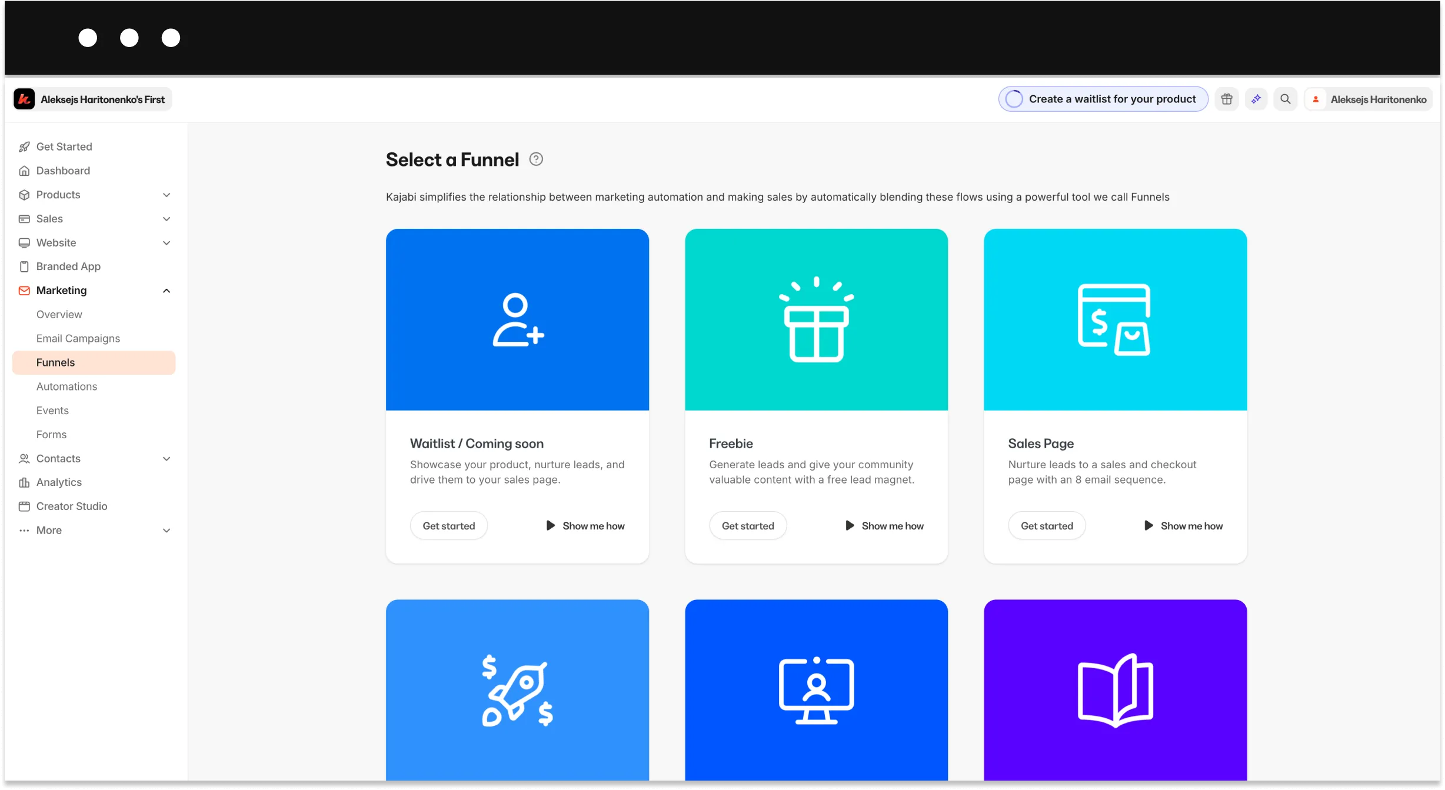Click the Freebie card title
1445x790 pixels.
731,444
